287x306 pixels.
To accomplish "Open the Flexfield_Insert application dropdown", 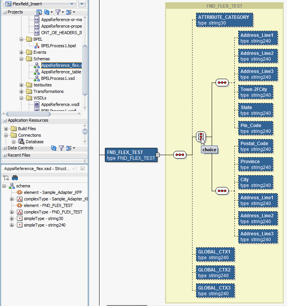I will [x=72, y=4].
